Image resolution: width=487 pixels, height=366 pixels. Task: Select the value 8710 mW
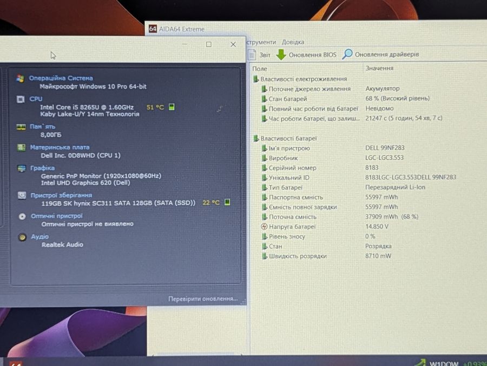pyautogui.click(x=378, y=256)
